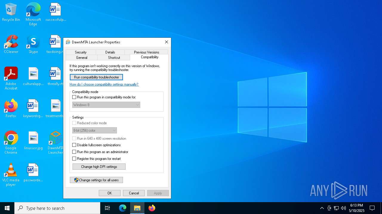Enable Run this program in compatibility mode

pyautogui.click(x=74, y=97)
